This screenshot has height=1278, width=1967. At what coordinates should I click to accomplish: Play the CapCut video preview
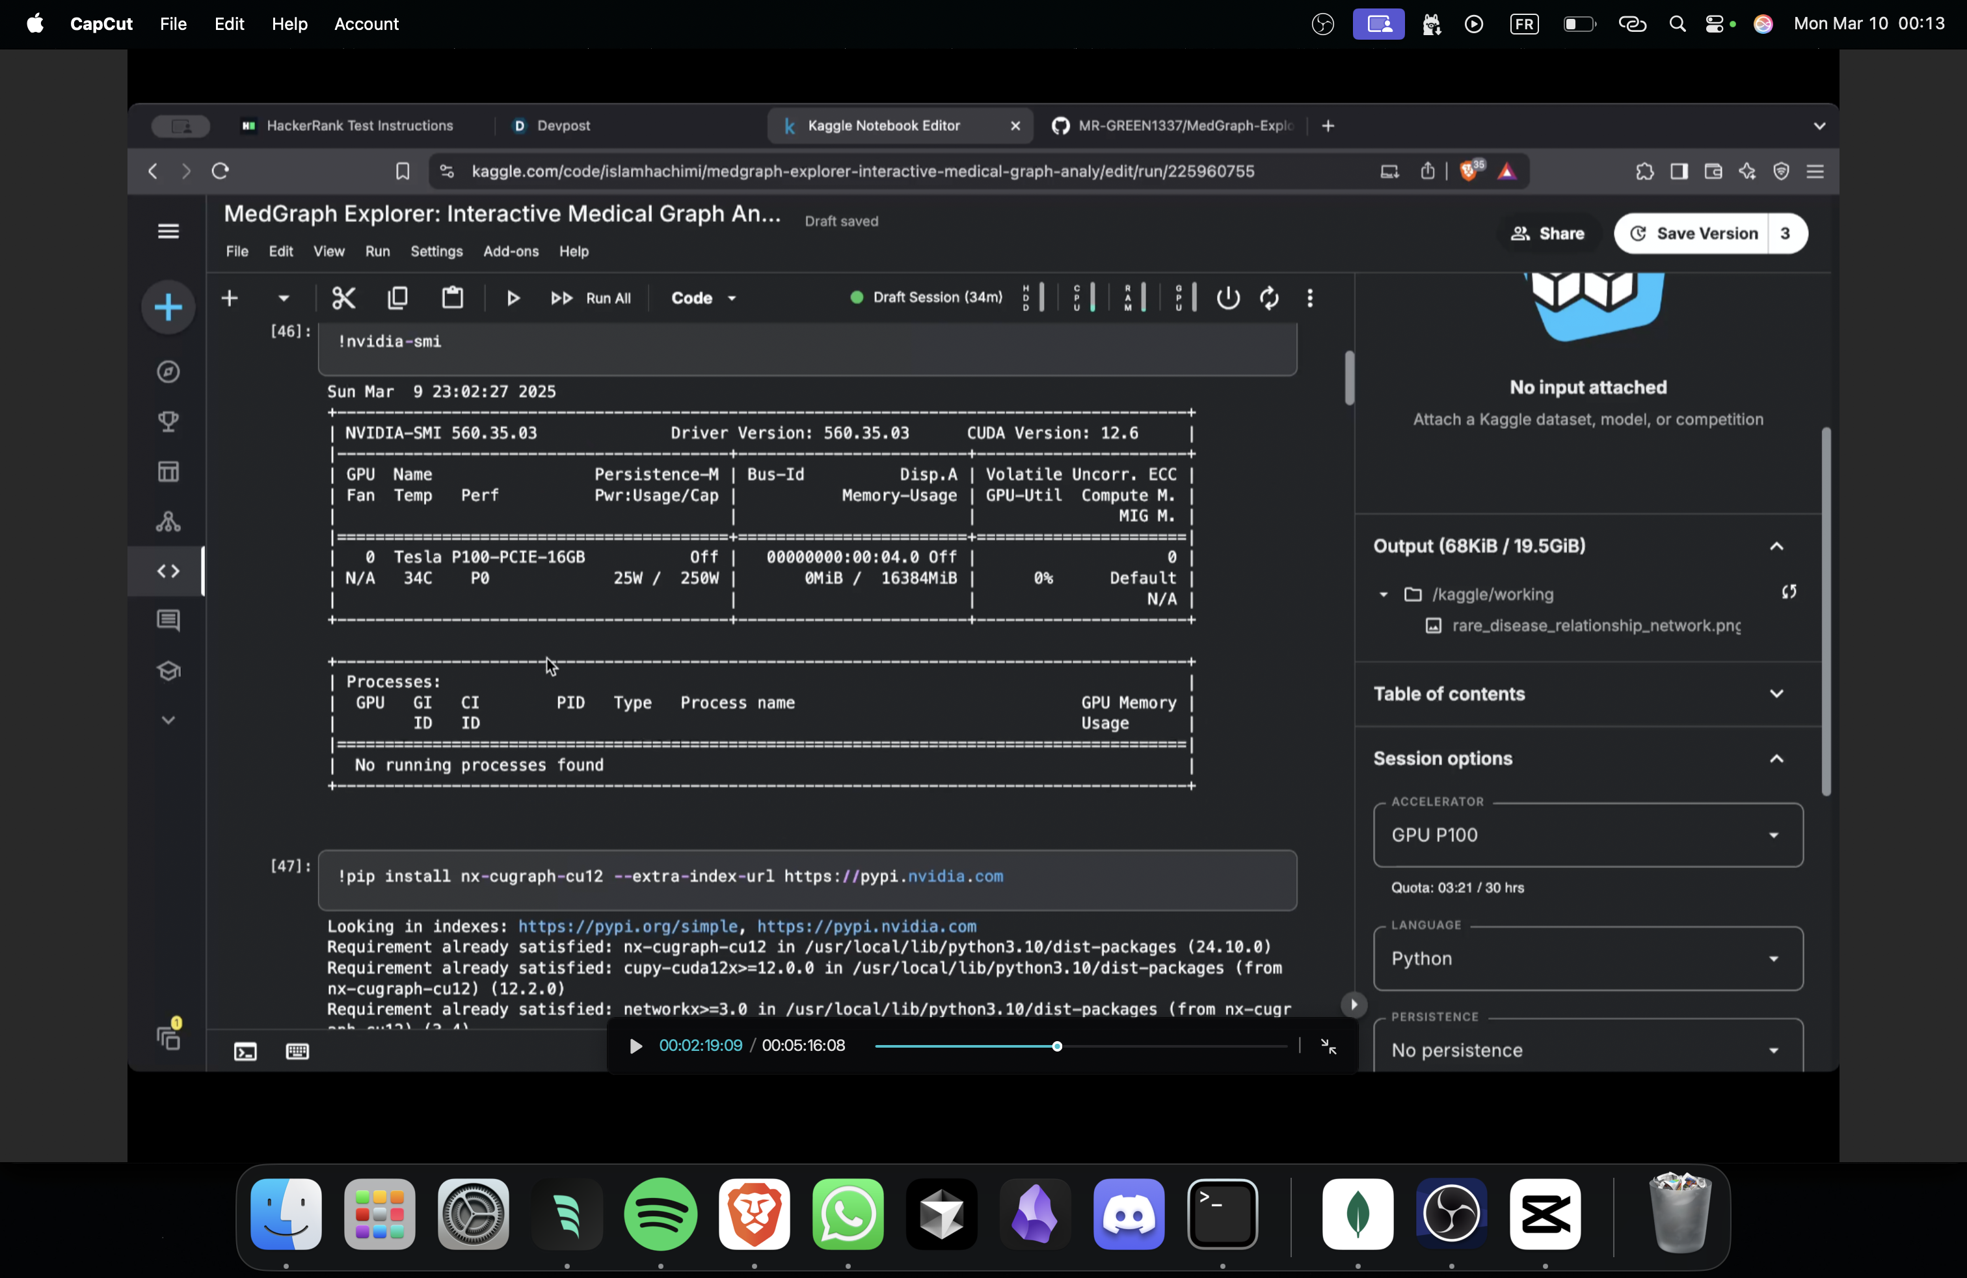[x=635, y=1046]
